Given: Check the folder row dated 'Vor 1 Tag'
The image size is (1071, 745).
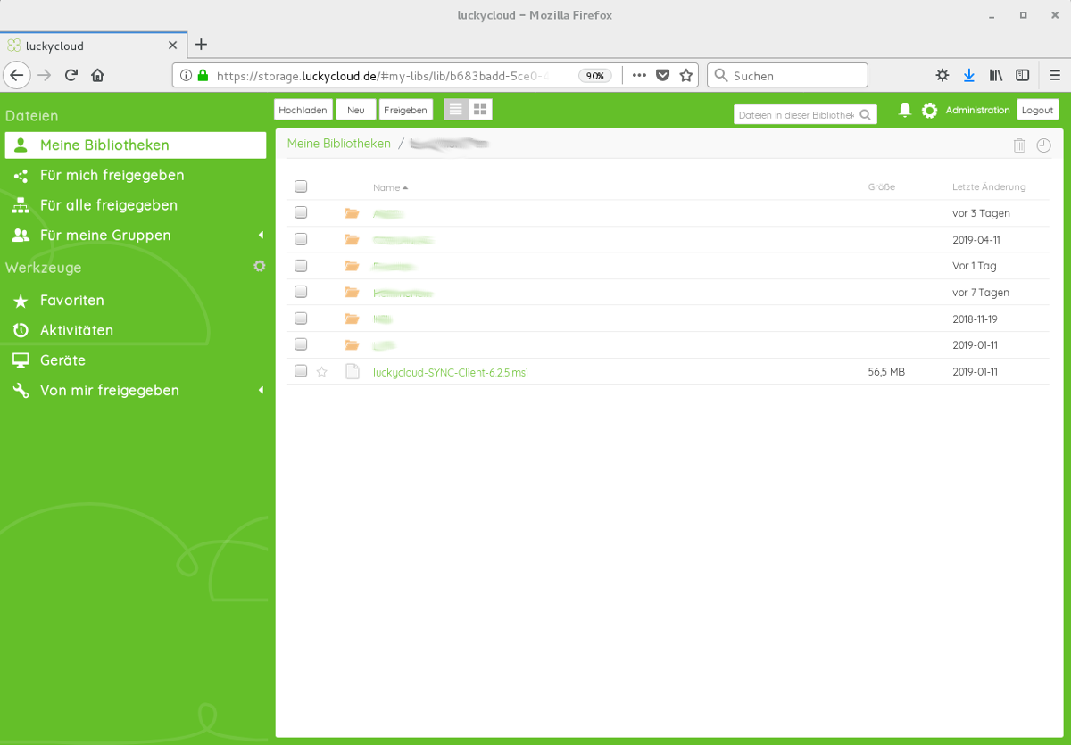Looking at the screenshot, I should point(301,265).
